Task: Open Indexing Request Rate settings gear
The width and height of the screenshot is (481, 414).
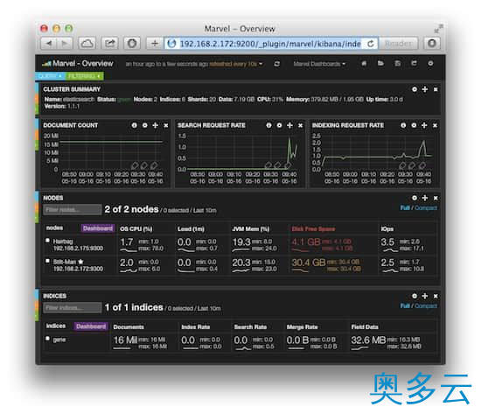Action: pyautogui.click(x=414, y=125)
